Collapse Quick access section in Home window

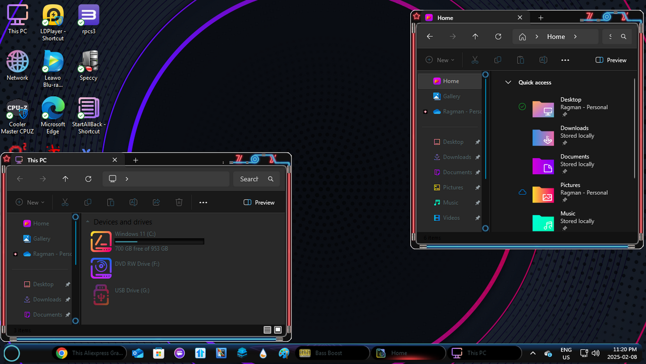tap(508, 82)
